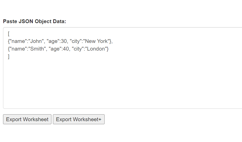Place cursor at age value 30
242x142 pixels.
point(64,41)
